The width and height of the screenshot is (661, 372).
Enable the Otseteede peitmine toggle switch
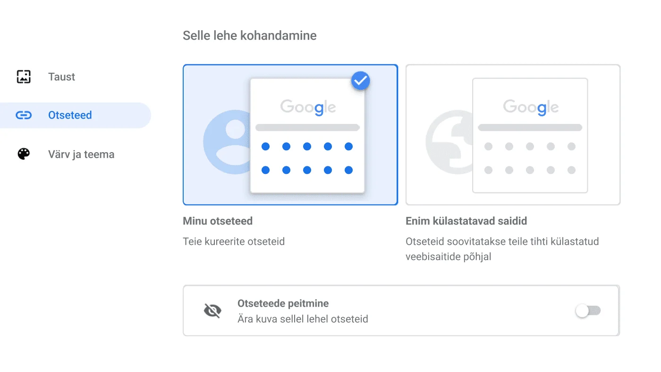[588, 311]
